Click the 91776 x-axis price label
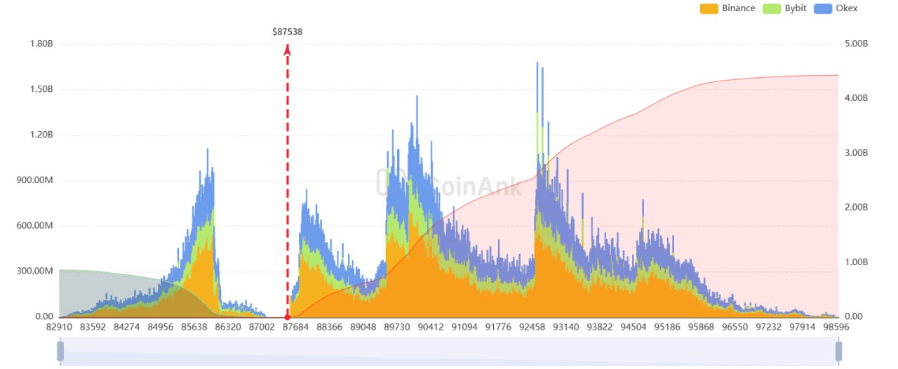Viewport: 898px width, 369px height. 499,327
